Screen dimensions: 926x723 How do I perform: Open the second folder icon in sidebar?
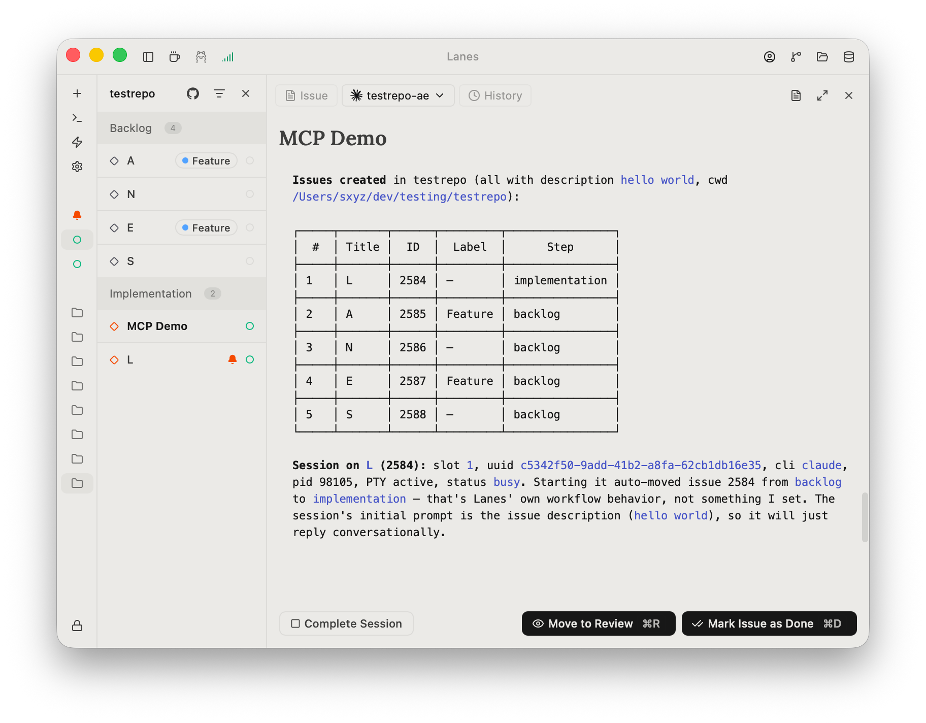tap(77, 337)
